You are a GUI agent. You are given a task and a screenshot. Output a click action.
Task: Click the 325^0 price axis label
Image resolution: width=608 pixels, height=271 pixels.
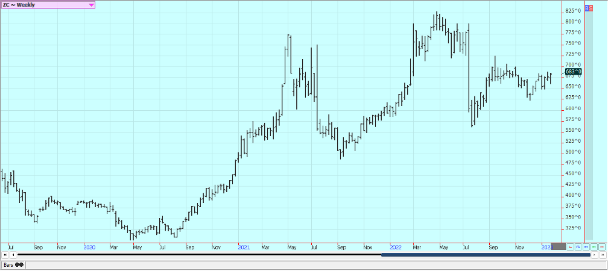pos(573,228)
